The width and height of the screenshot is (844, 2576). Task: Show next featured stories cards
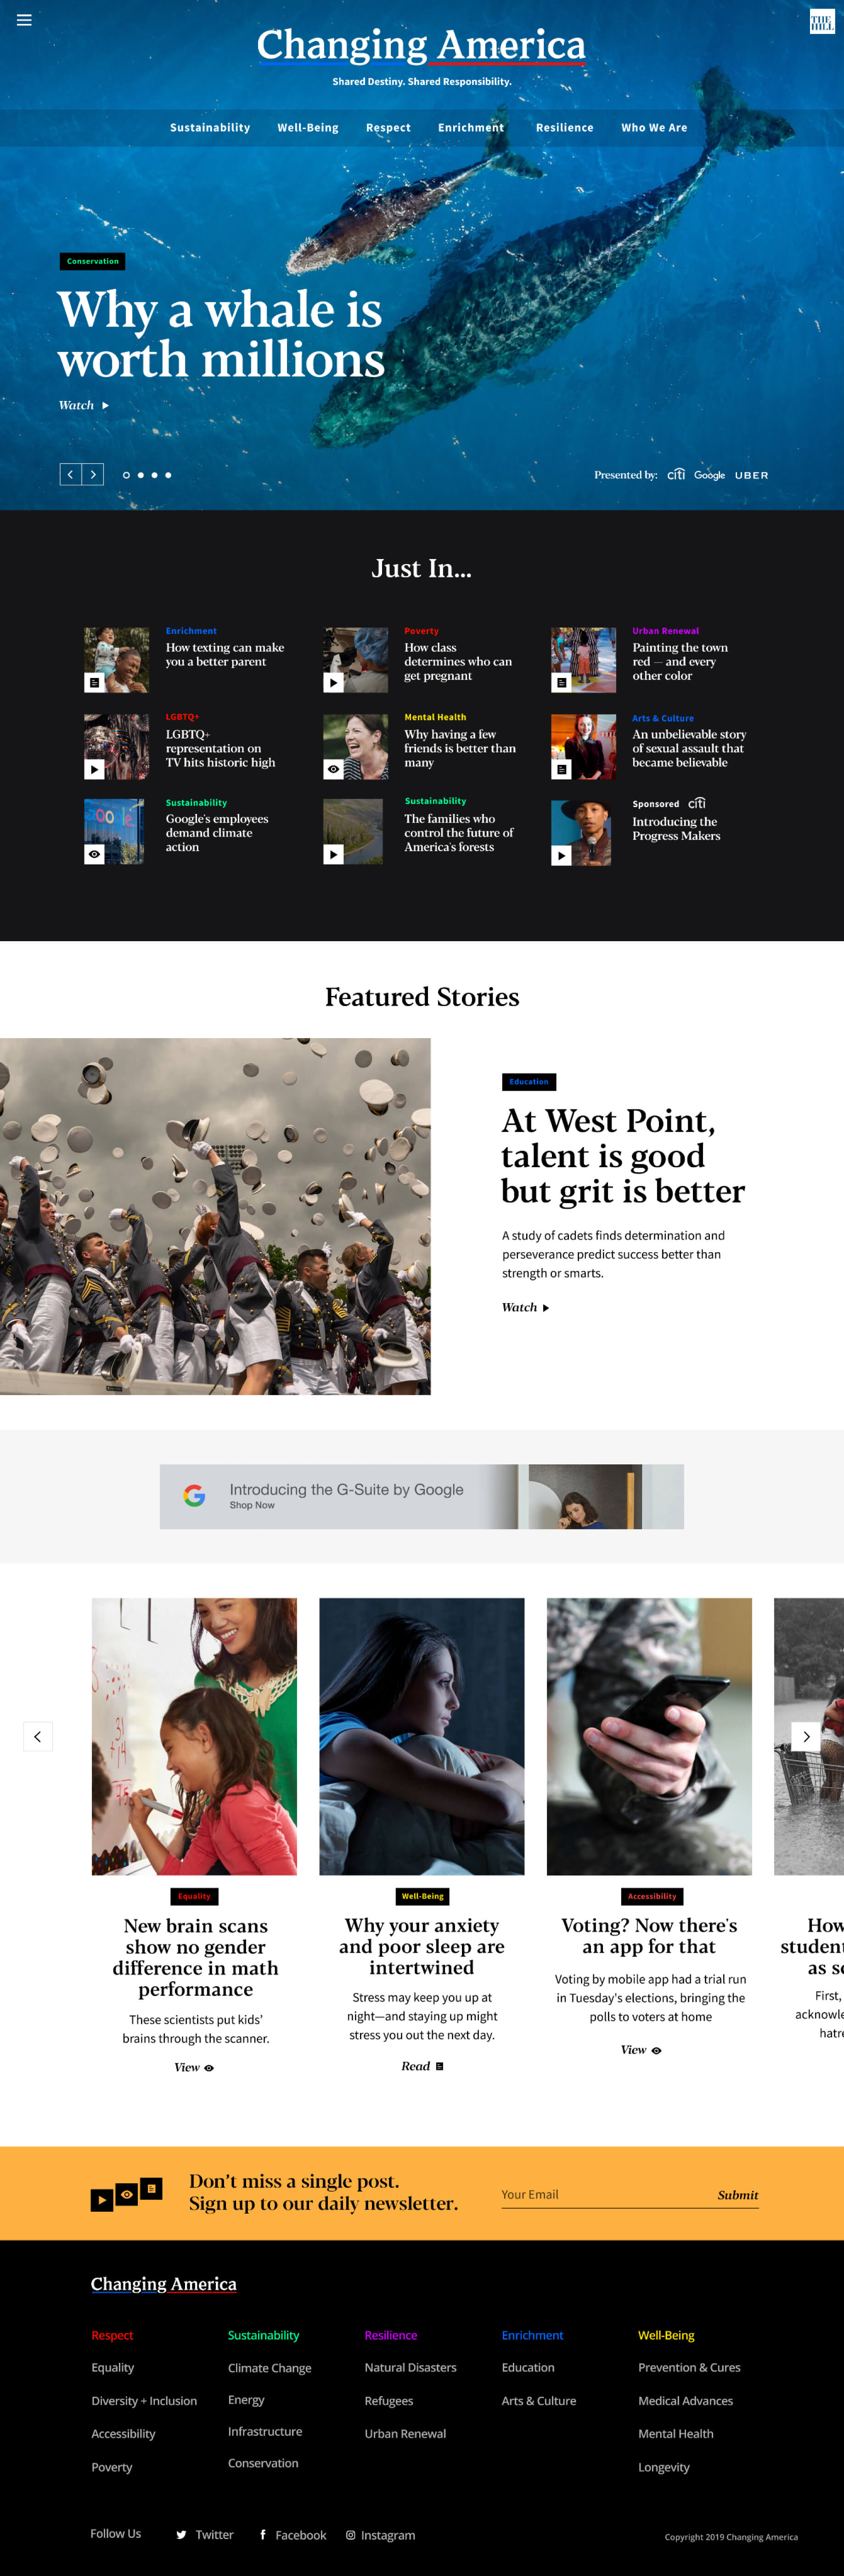(806, 1736)
